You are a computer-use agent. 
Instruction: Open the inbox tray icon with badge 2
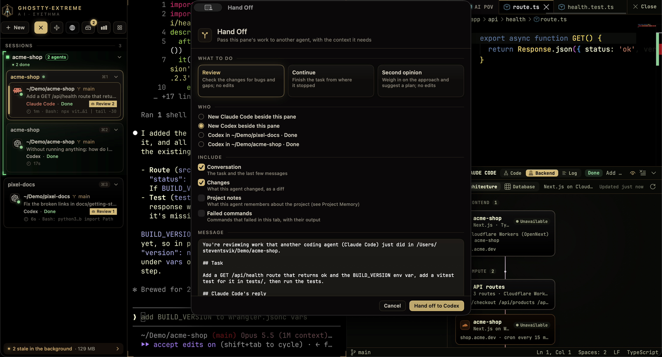click(x=88, y=28)
